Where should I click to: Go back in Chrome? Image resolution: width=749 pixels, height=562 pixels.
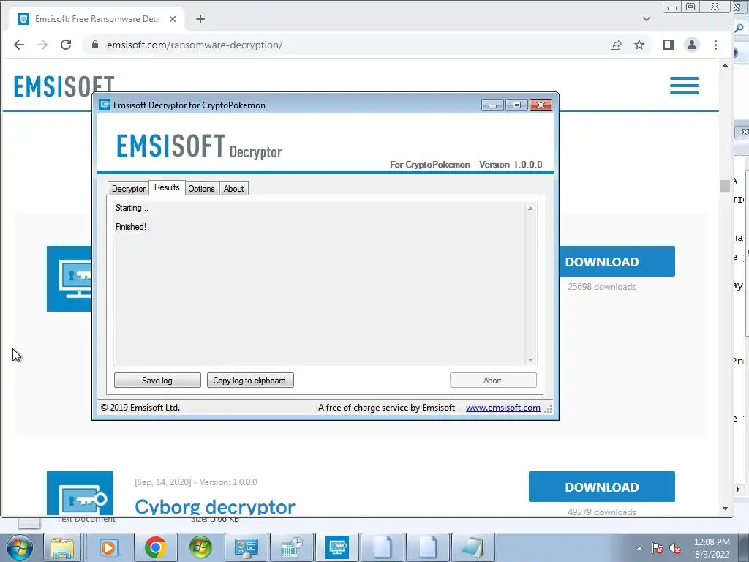(18, 45)
